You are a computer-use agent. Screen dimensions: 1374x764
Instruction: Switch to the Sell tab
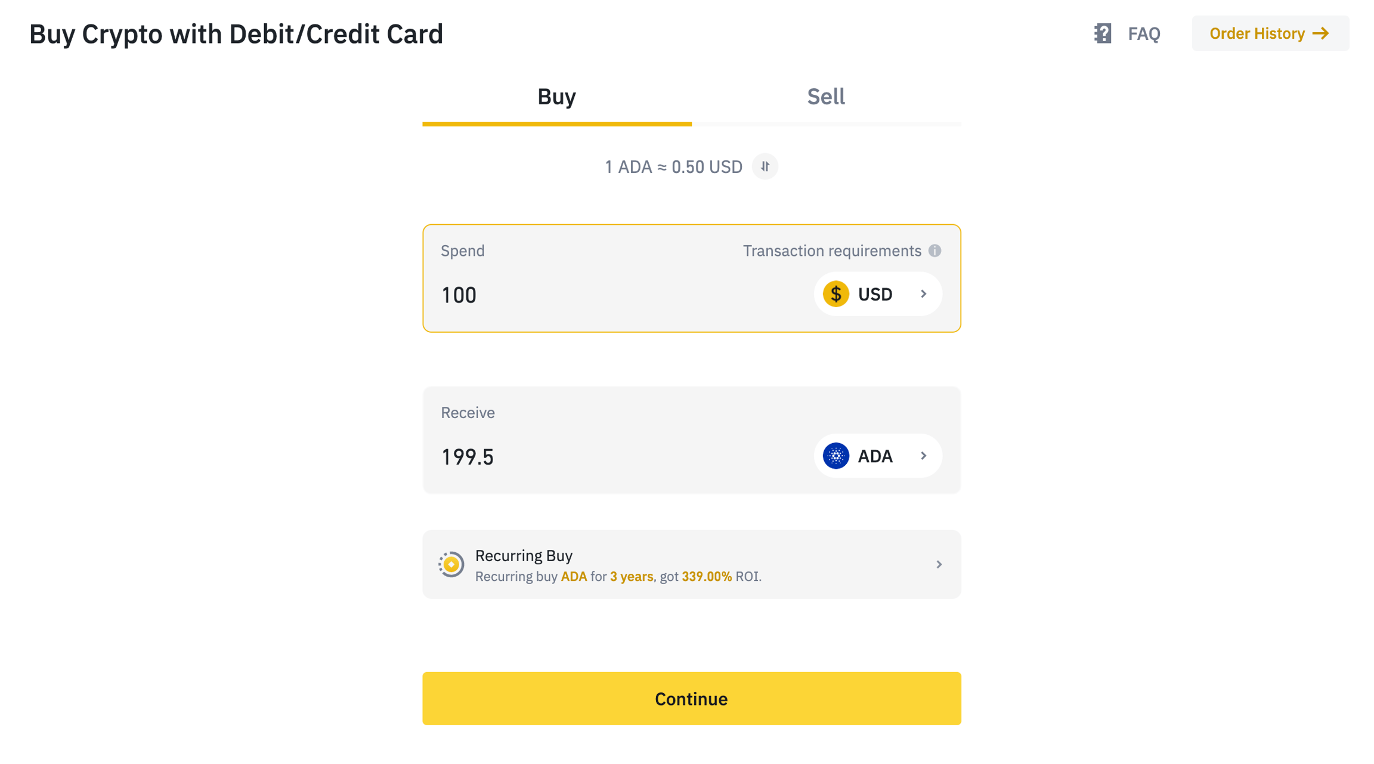click(826, 97)
